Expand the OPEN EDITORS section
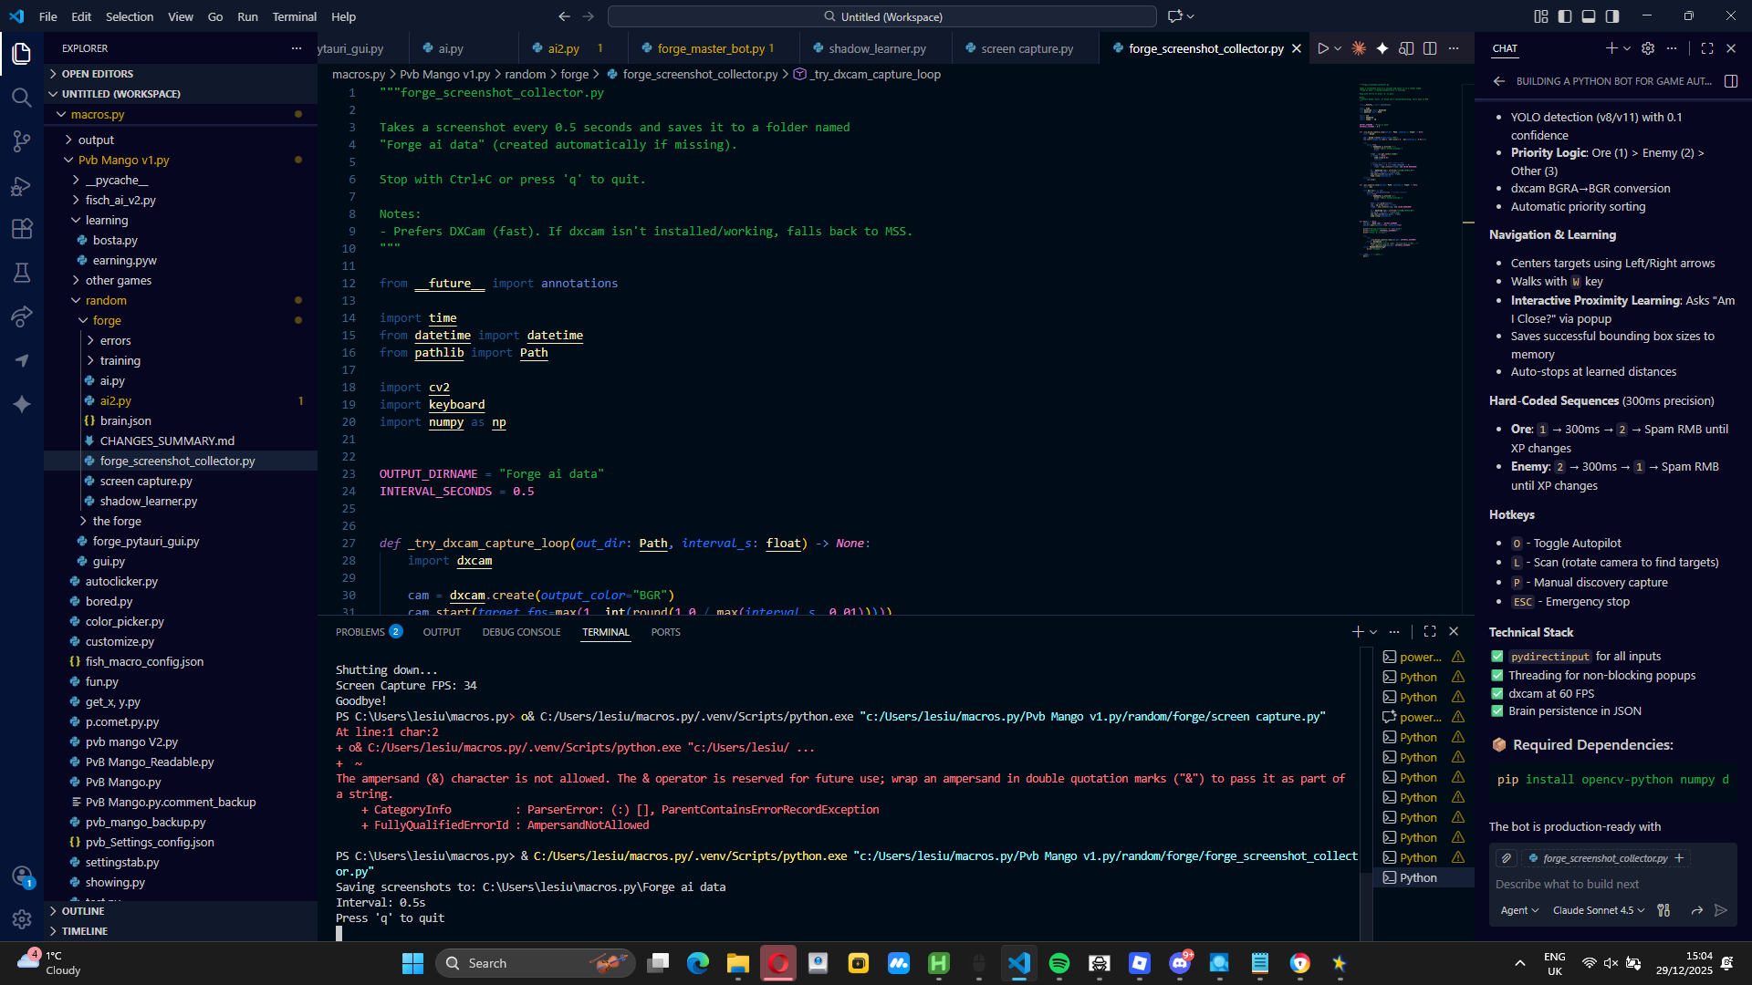Screen dimensions: 1752x985 pos(181,74)
